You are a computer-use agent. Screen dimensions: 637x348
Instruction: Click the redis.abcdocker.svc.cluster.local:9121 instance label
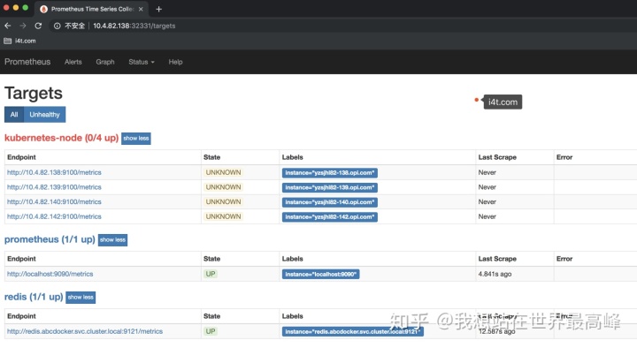353,332
